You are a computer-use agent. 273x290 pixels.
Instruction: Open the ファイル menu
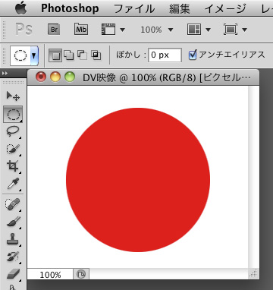134,9
